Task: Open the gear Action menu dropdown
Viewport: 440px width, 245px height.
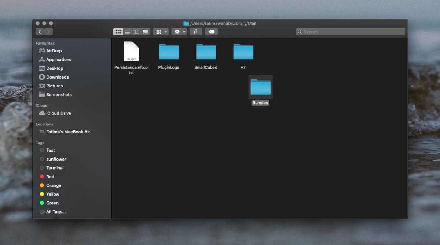Action: [x=179, y=32]
